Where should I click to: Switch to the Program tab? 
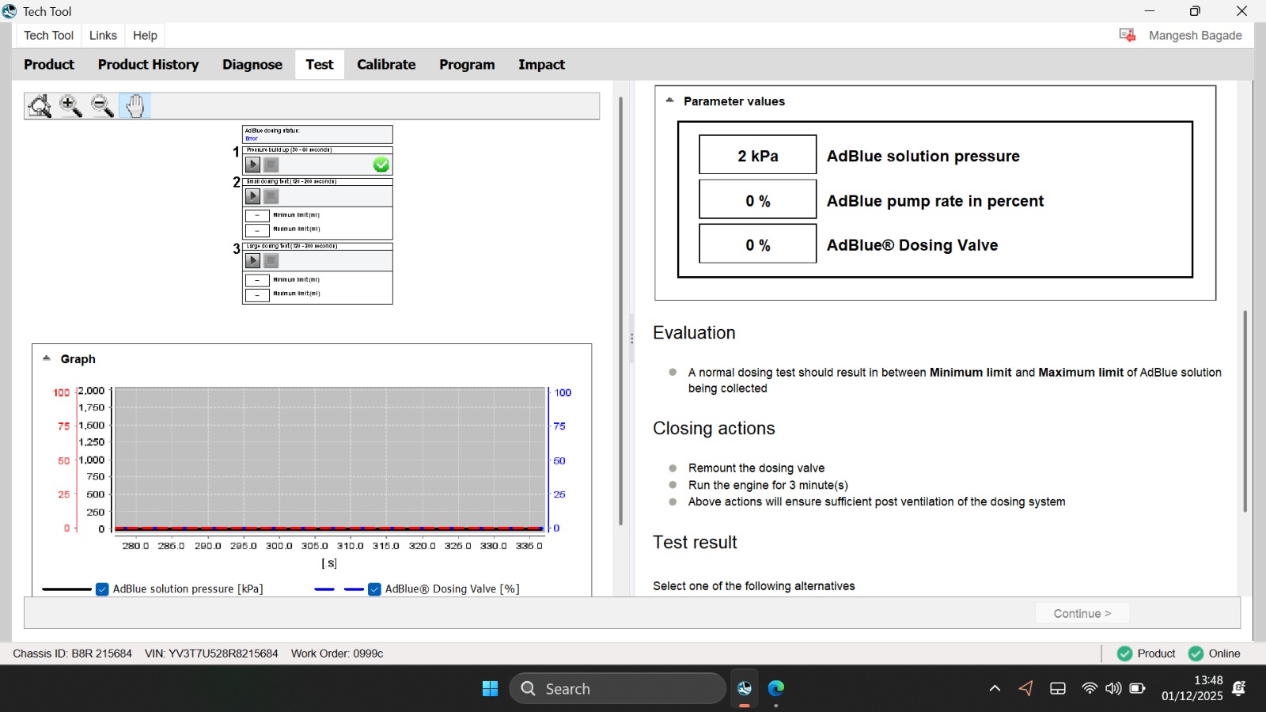467,65
